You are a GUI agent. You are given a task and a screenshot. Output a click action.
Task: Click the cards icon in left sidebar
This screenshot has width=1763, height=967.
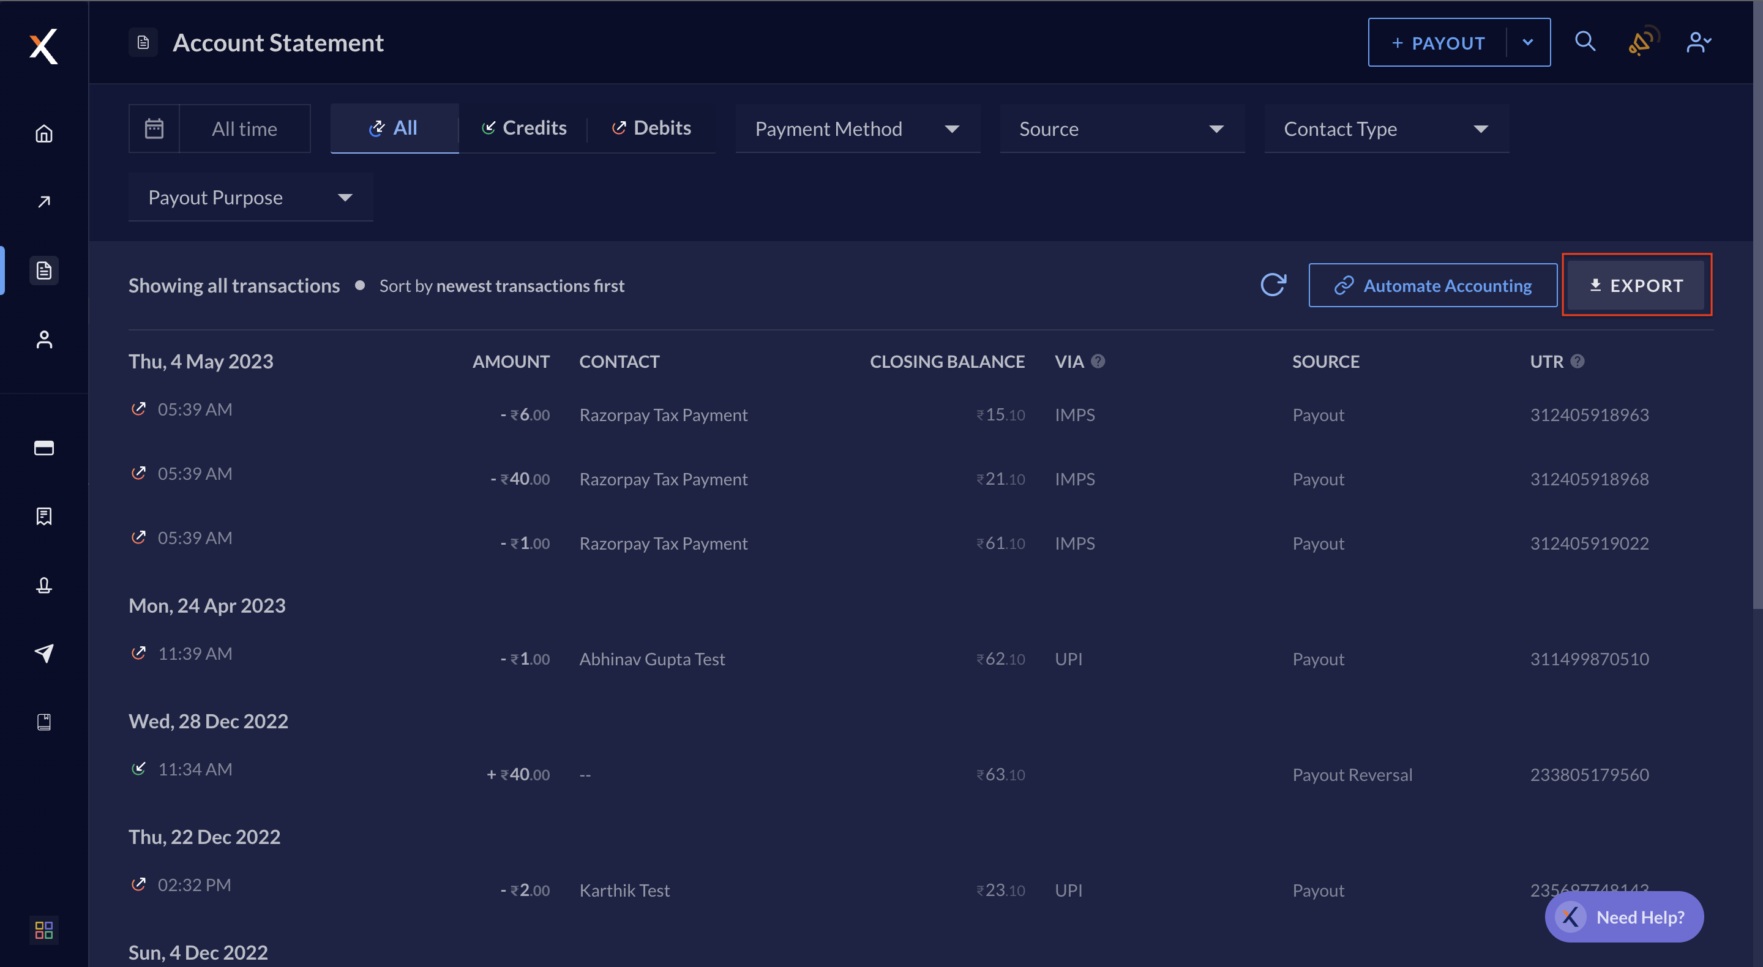coord(43,447)
